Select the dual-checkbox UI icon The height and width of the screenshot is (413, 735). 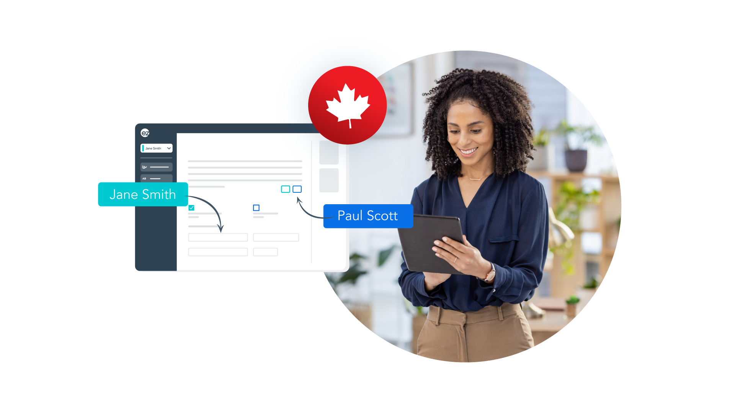click(x=291, y=189)
